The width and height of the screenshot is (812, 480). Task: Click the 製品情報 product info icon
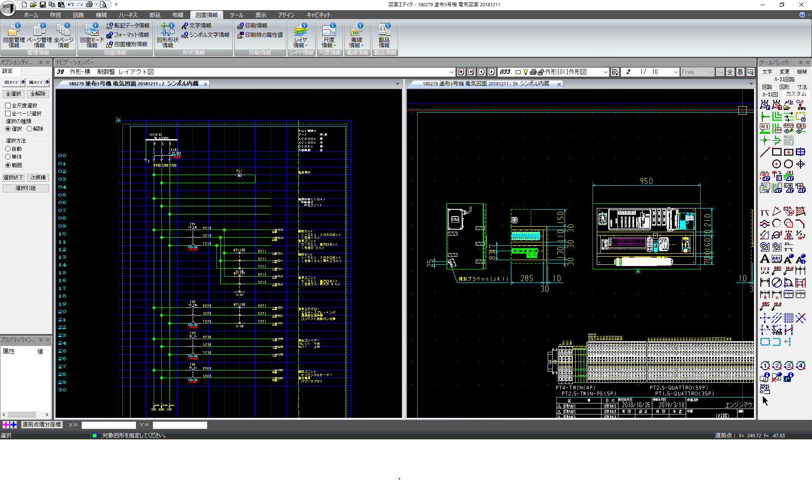[384, 36]
